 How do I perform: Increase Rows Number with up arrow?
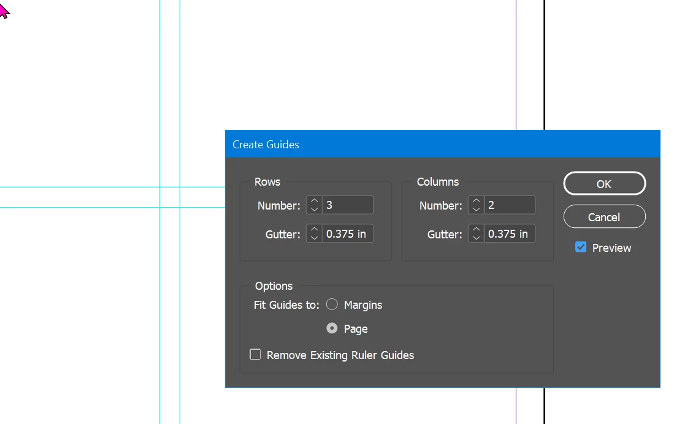[314, 200]
